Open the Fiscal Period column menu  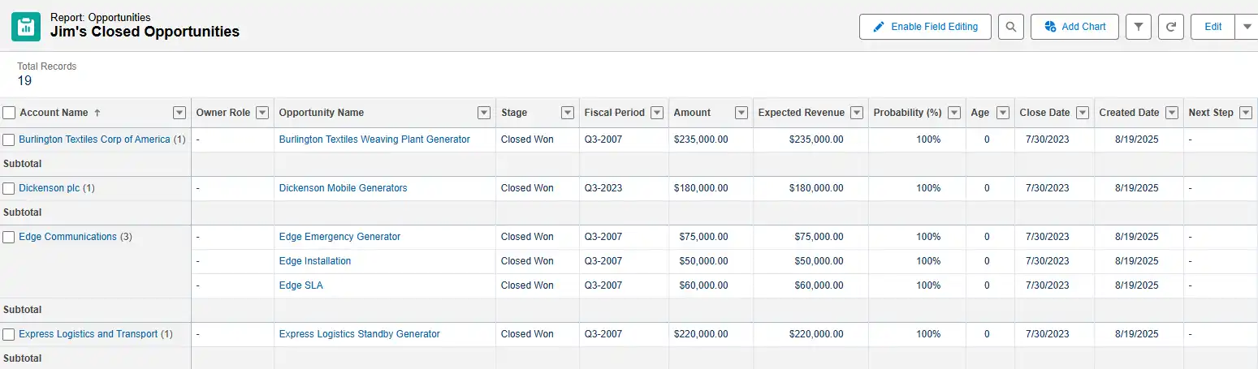click(x=656, y=113)
